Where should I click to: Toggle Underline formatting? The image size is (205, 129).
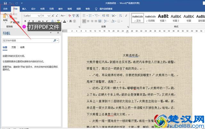[x=33, y=21]
